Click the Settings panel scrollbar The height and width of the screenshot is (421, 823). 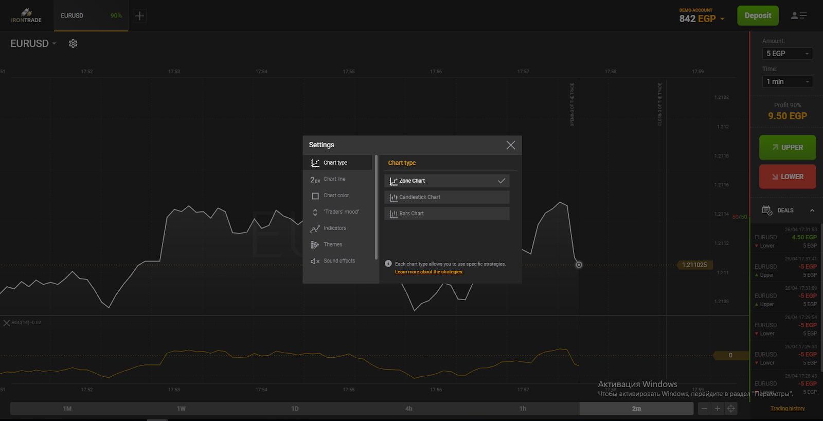pos(377,207)
